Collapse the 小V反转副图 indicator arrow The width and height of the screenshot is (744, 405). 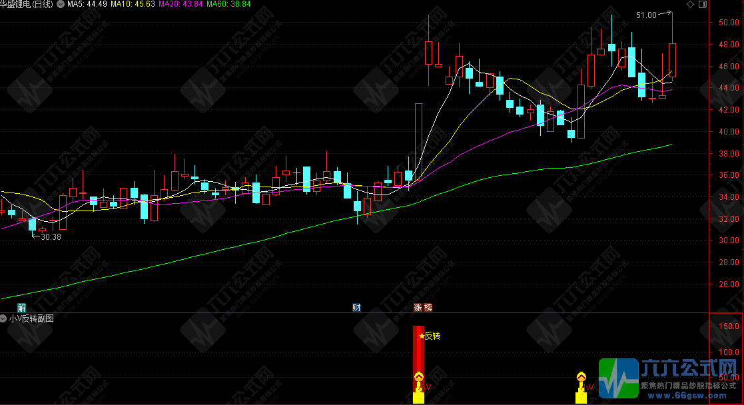coord(4,318)
